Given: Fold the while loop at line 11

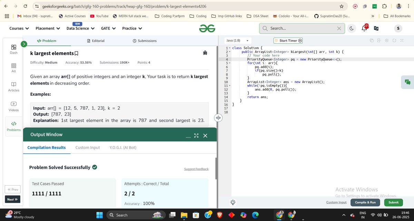Looking at the screenshot, I should (x=230, y=86).
